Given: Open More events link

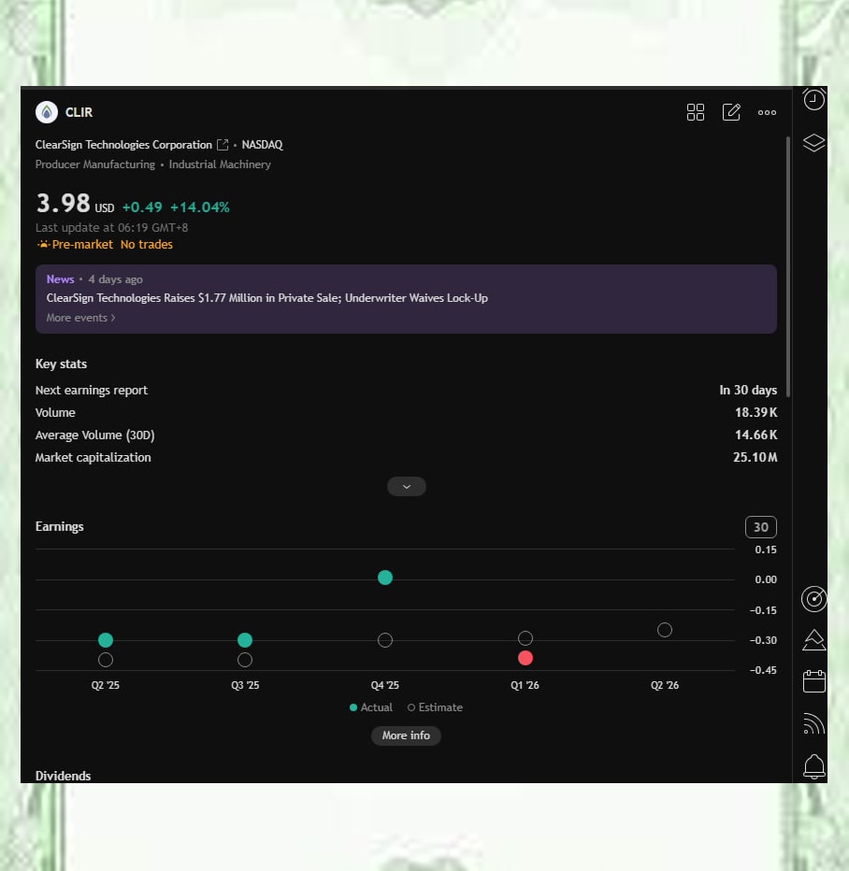Looking at the screenshot, I should point(81,318).
